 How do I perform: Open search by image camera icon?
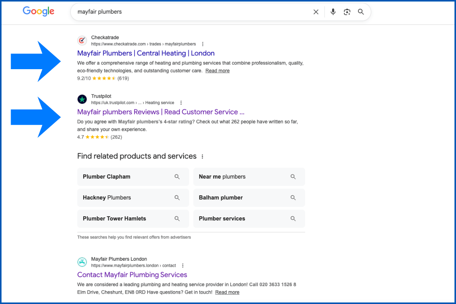[347, 12]
